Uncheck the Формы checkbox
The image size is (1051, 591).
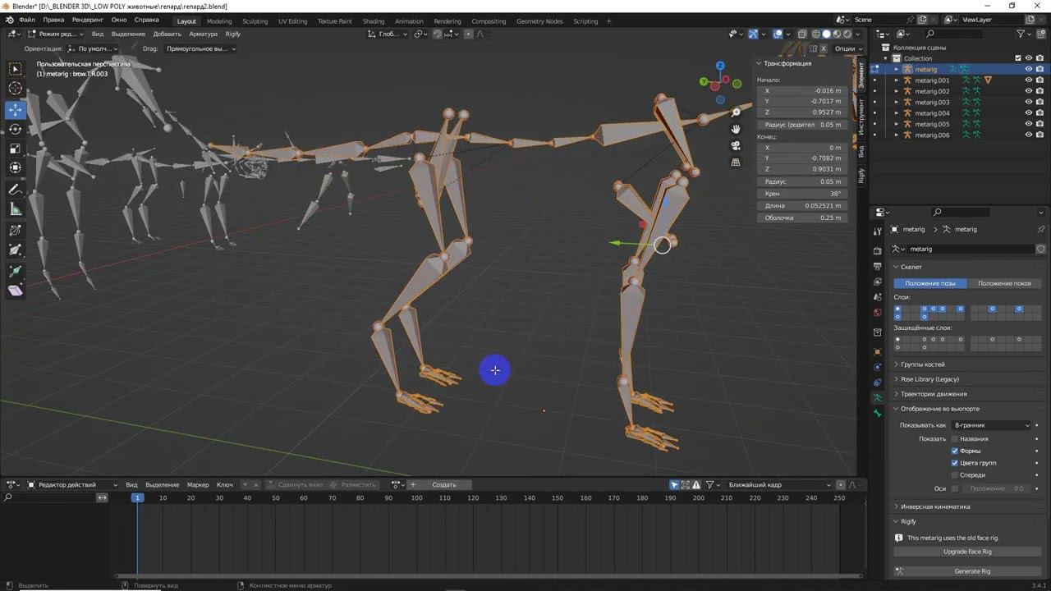(955, 451)
